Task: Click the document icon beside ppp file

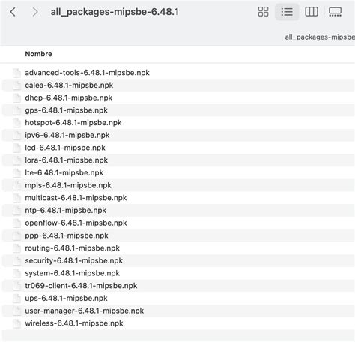Action: 16,235
